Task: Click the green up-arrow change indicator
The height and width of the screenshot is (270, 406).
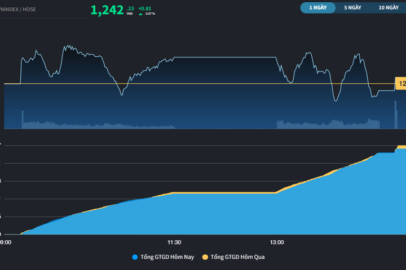Action: (x=140, y=14)
